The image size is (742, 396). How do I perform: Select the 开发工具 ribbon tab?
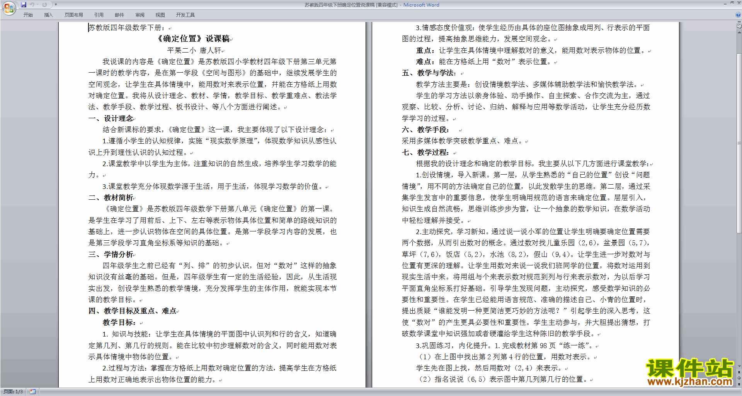tap(185, 15)
